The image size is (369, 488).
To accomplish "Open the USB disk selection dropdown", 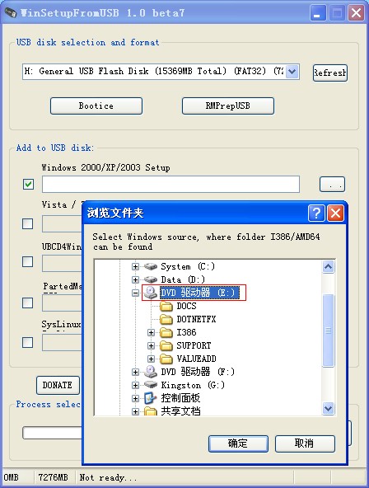I will point(292,72).
